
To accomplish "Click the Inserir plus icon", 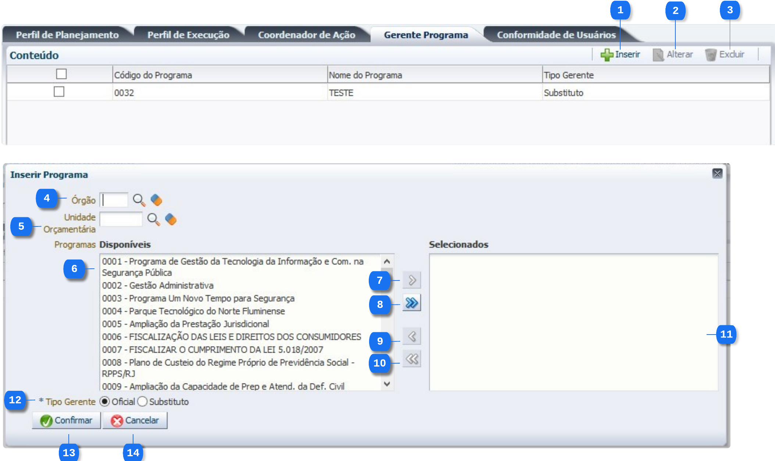I will coord(607,55).
